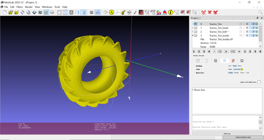
Task: Turn on the points render mode
Action: coord(65,12)
